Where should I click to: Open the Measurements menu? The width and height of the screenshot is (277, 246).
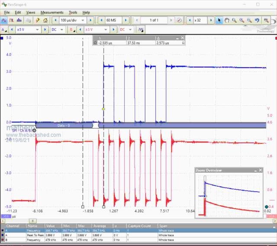[x=52, y=13]
